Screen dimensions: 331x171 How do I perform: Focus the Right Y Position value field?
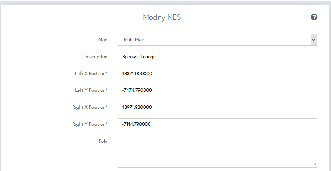[x=217, y=124]
